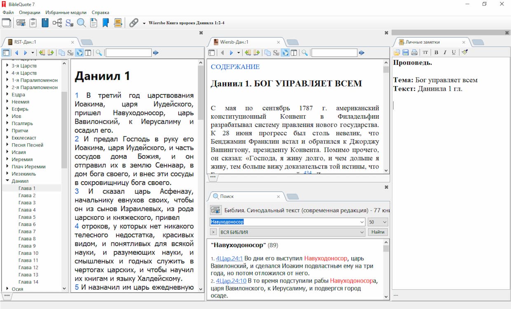Click the Найти search button

pyautogui.click(x=377, y=232)
